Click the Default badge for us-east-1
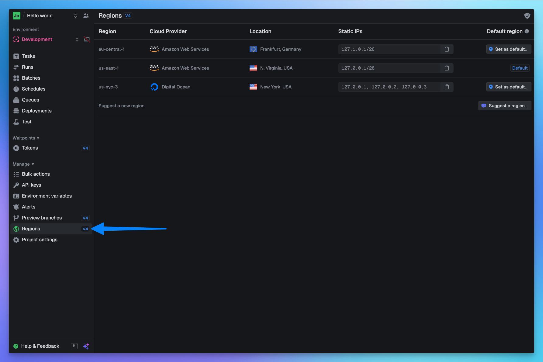 click(x=520, y=68)
